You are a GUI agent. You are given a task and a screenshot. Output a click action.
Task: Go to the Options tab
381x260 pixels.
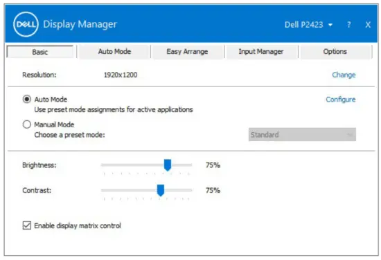coord(335,51)
